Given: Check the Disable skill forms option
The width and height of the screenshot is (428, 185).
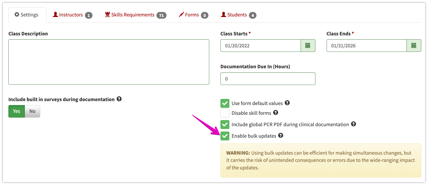Looking at the screenshot, I should tap(225, 113).
